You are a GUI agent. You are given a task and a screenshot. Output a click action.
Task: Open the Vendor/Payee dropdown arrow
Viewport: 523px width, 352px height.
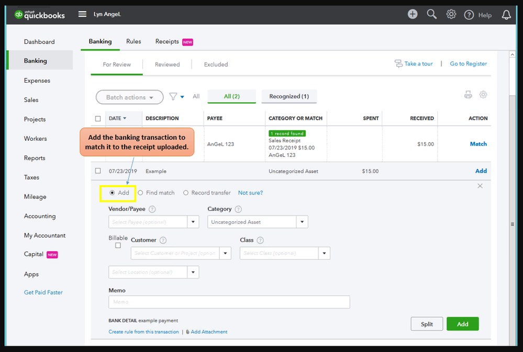[x=193, y=222]
